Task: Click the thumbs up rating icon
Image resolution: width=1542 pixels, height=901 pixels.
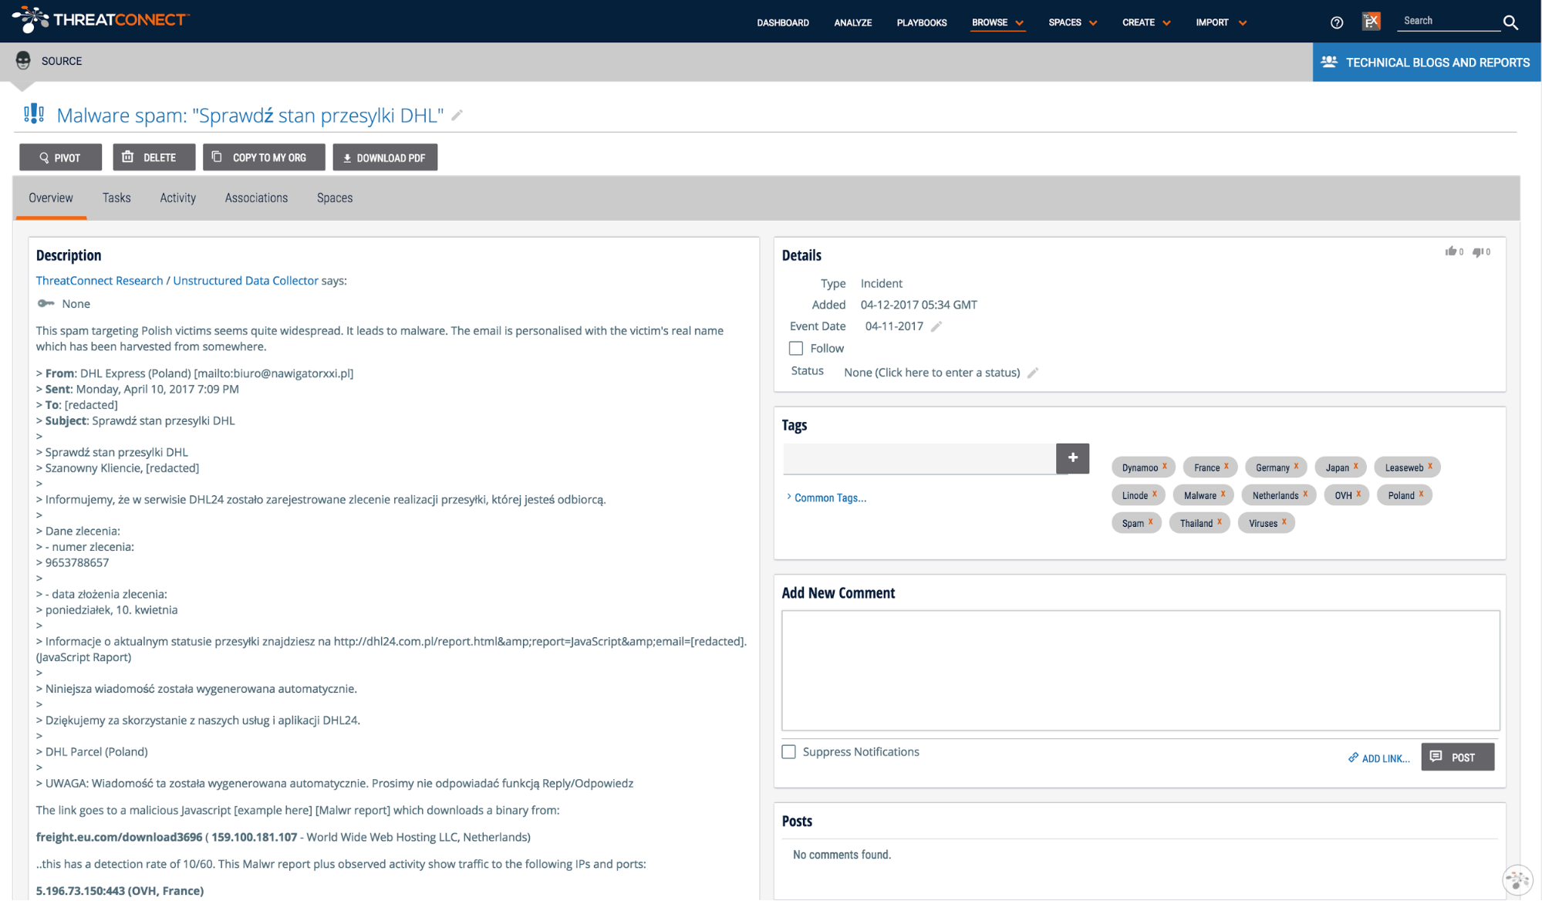Action: tap(1451, 251)
